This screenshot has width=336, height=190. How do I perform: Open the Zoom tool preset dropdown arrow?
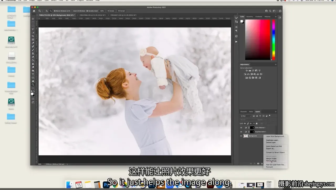click(42, 11)
